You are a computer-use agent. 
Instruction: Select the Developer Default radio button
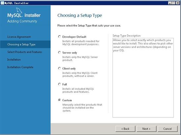point(59,37)
